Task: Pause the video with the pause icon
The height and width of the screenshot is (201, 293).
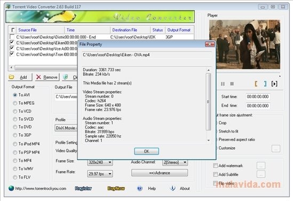Action: click(223, 84)
